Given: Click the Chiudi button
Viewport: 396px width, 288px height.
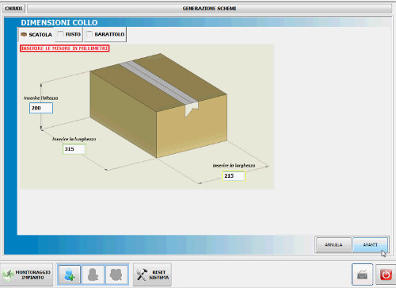Looking at the screenshot, I should pos(13,9).
